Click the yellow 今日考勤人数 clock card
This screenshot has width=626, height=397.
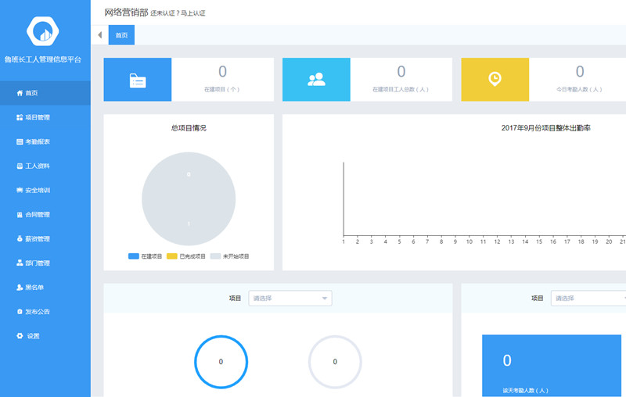[x=495, y=80]
